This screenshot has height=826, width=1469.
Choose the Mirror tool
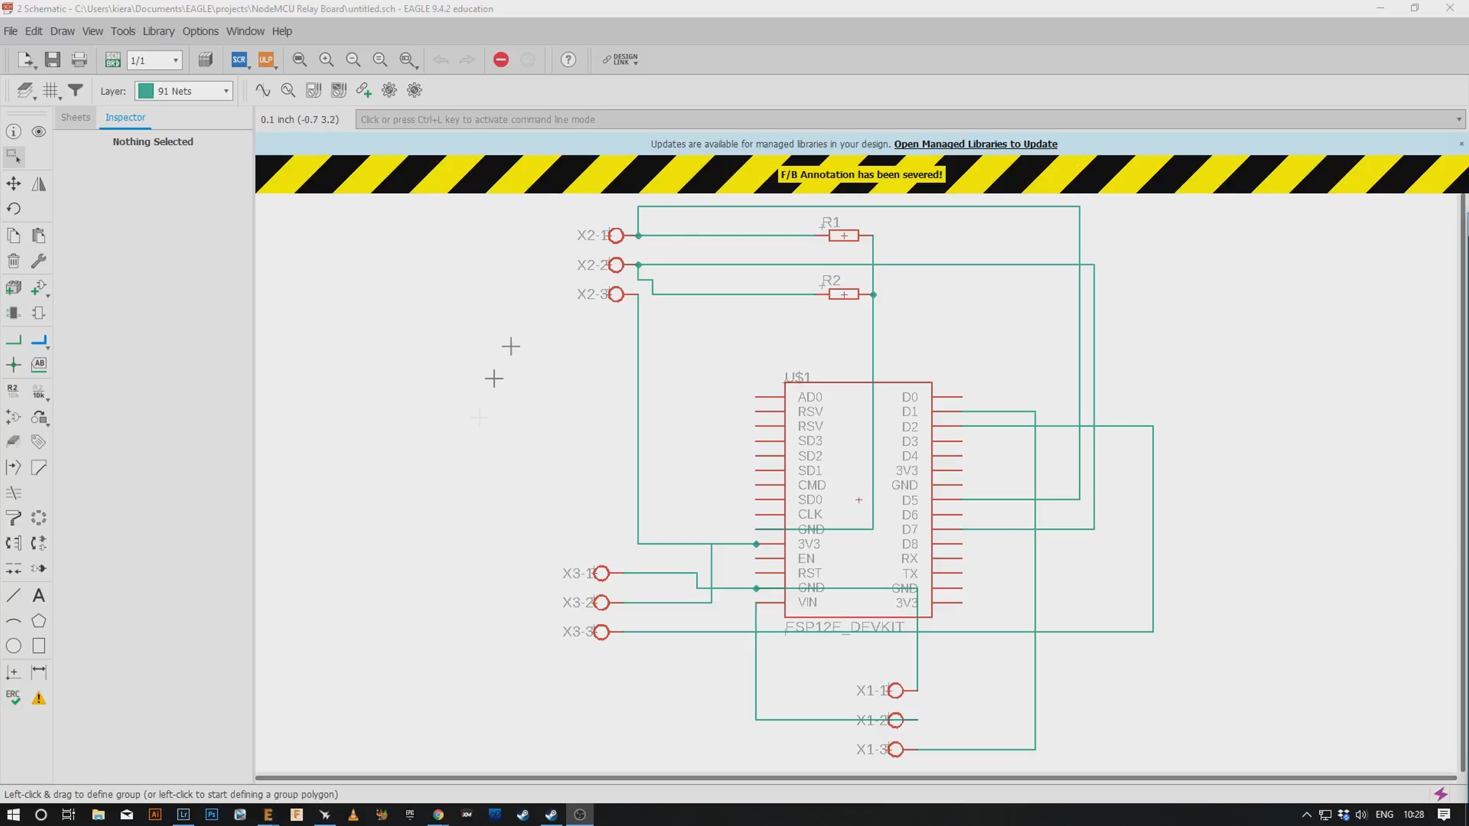[x=38, y=184]
